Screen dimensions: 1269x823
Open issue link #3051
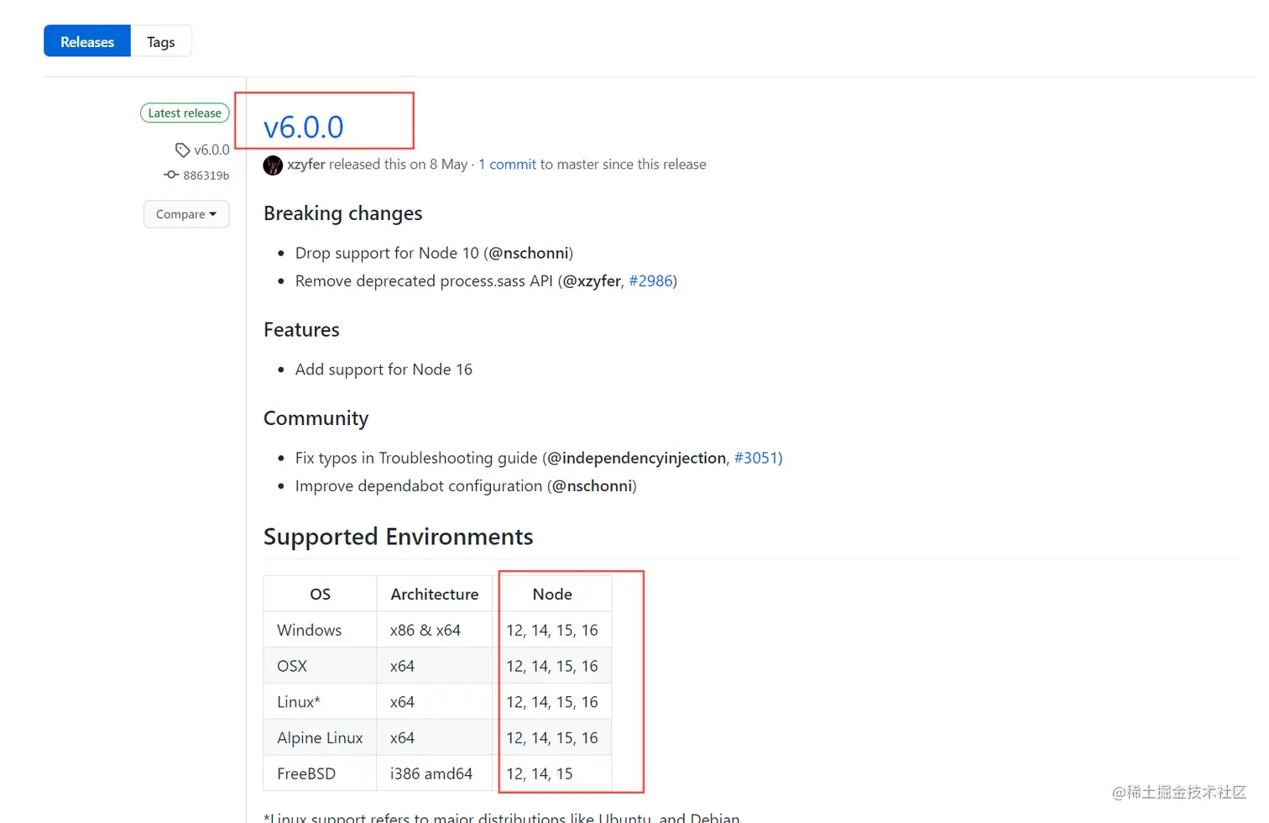tap(756, 458)
